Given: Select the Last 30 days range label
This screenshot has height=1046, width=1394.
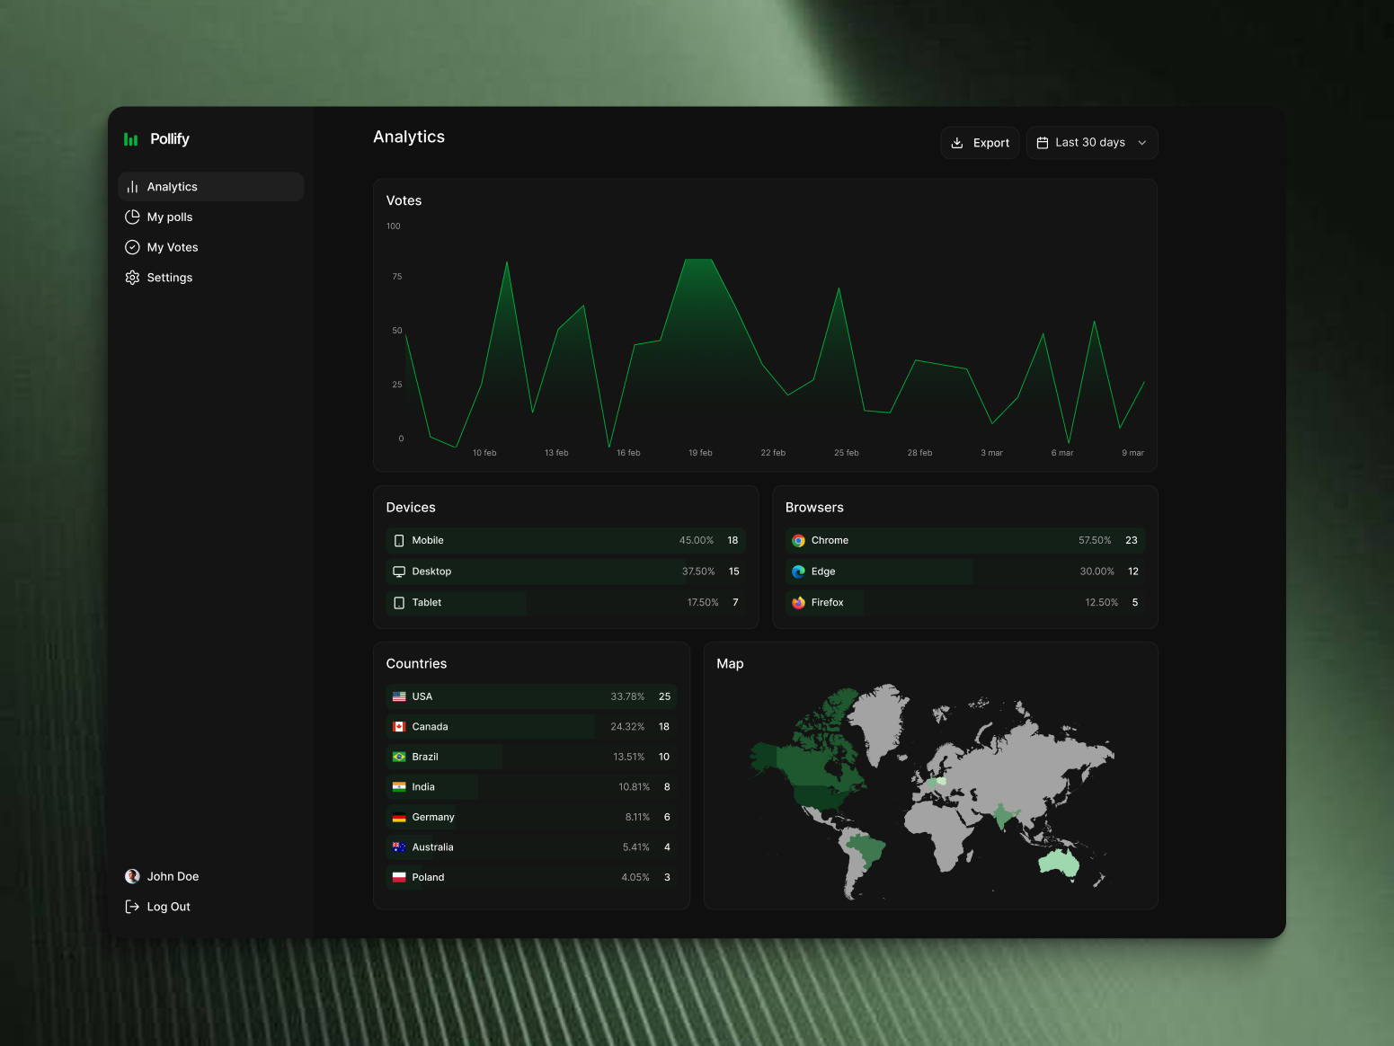Looking at the screenshot, I should (x=1090, y=143).
